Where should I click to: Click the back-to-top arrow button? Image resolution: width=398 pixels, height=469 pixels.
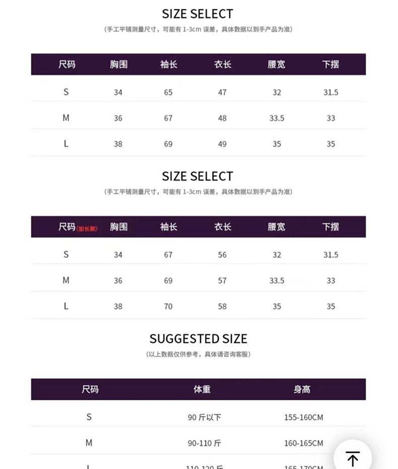pos(353,458)
